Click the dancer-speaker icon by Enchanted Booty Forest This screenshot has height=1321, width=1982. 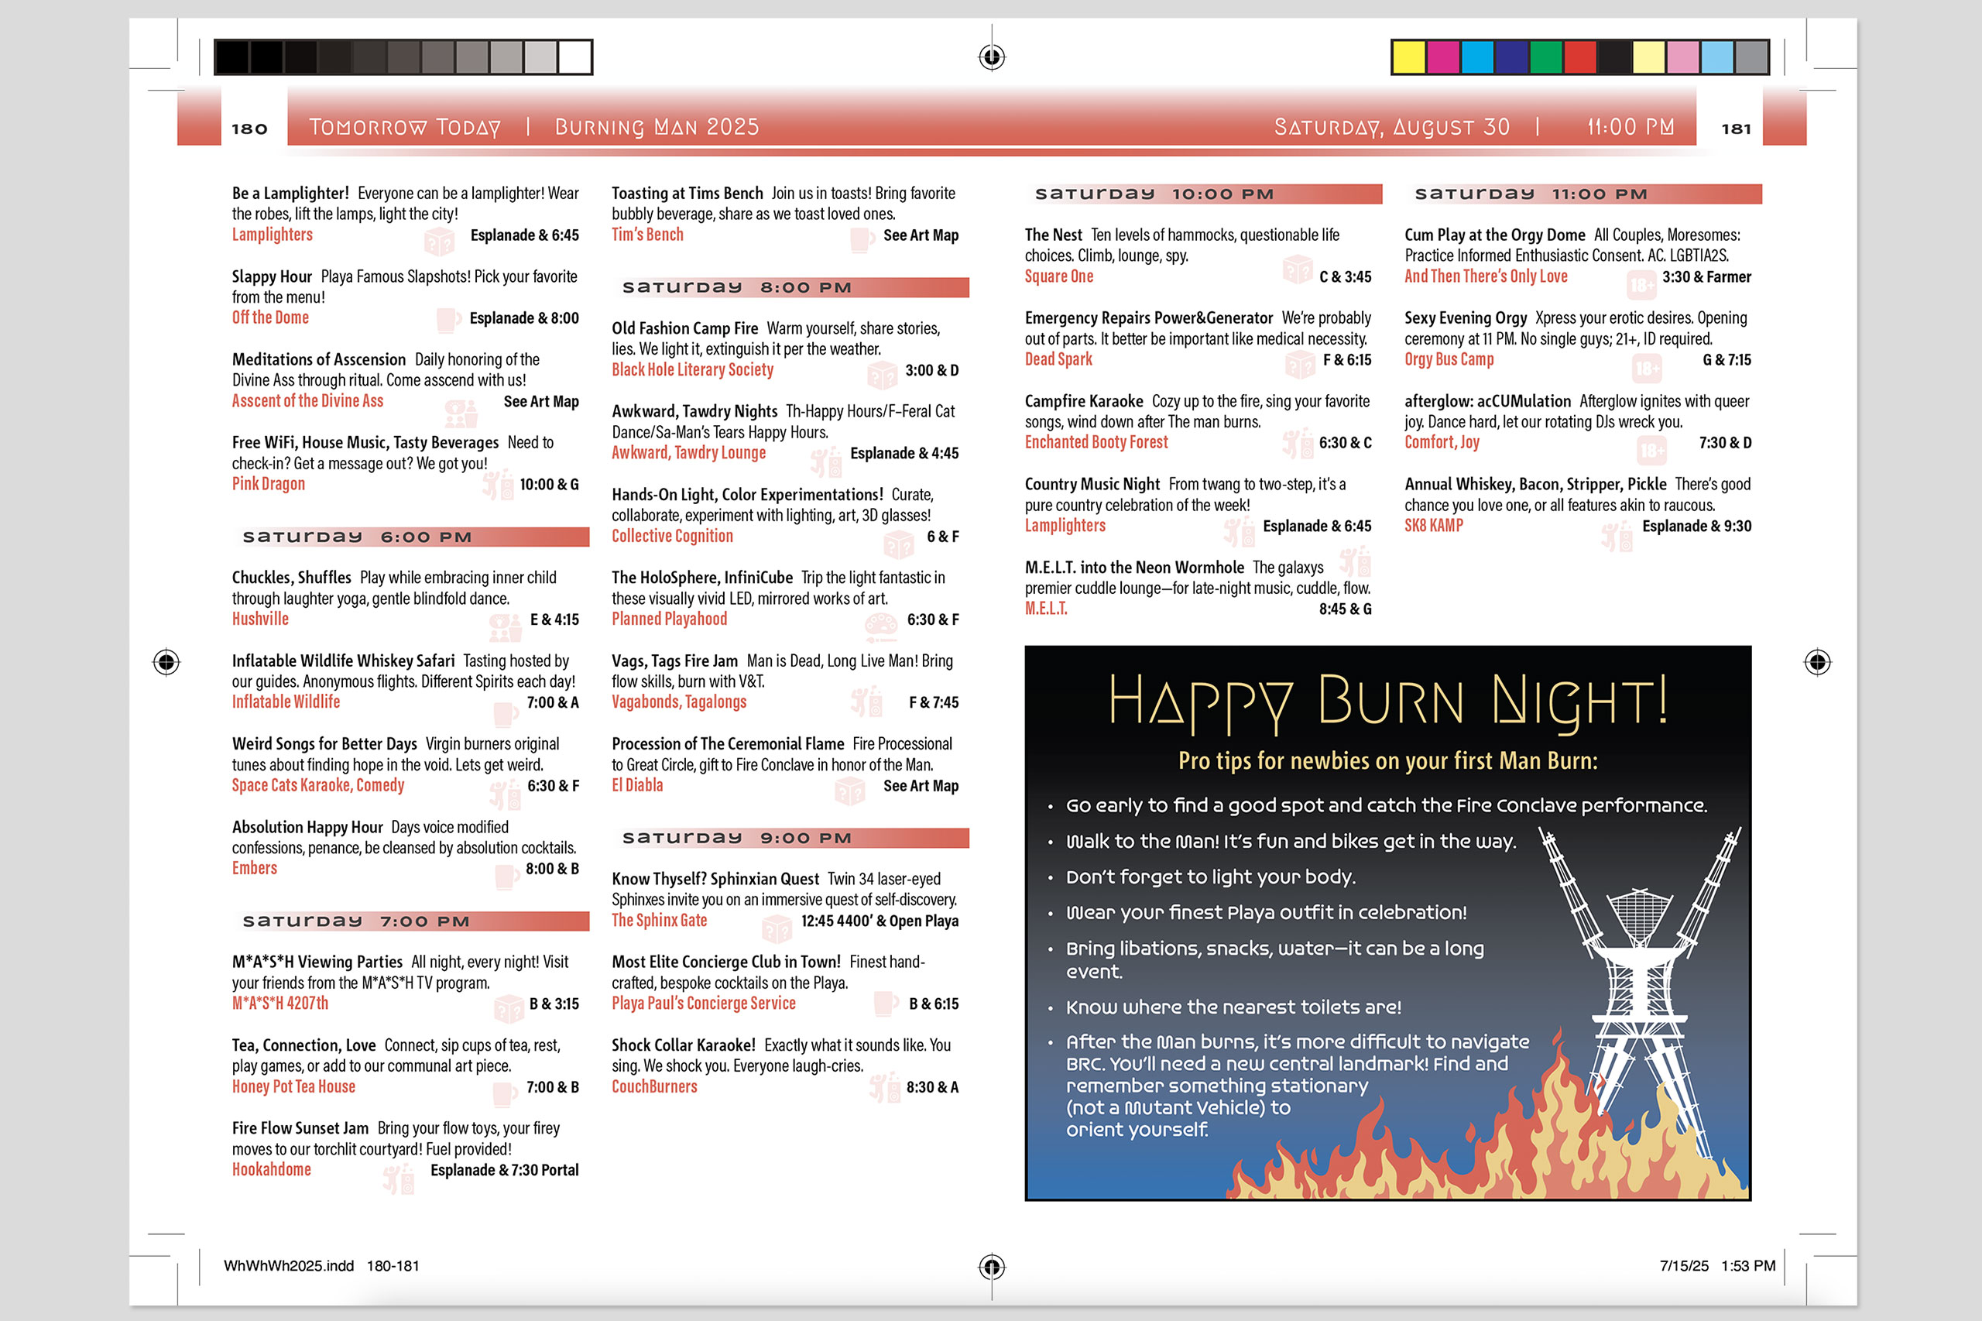pos(1297,443)
